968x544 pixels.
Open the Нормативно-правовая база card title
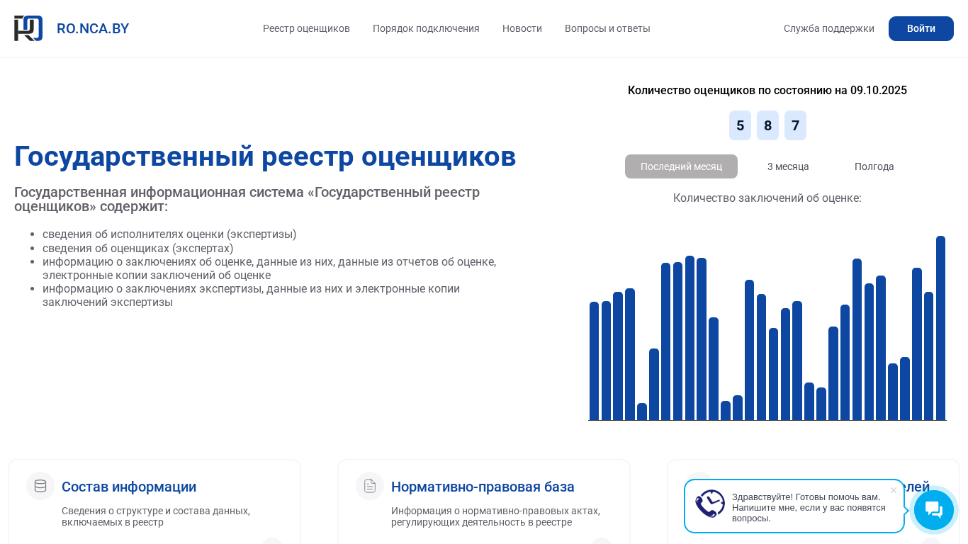click(483, 487)
